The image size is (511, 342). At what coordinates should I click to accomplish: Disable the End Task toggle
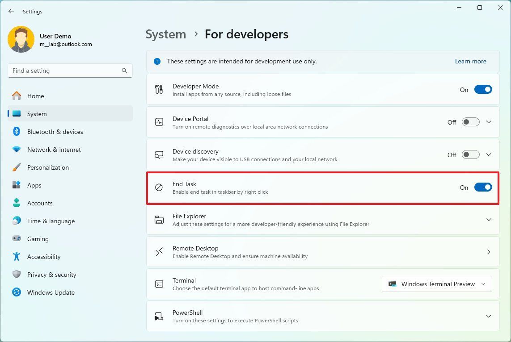coord(483,187)
